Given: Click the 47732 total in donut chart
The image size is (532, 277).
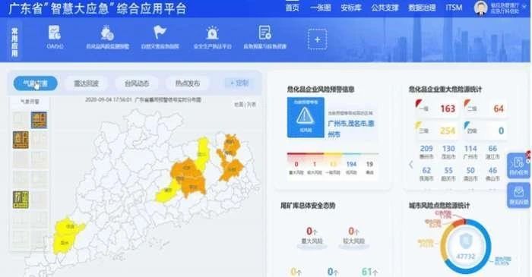Looking at the screenshot, I should 465,257.
